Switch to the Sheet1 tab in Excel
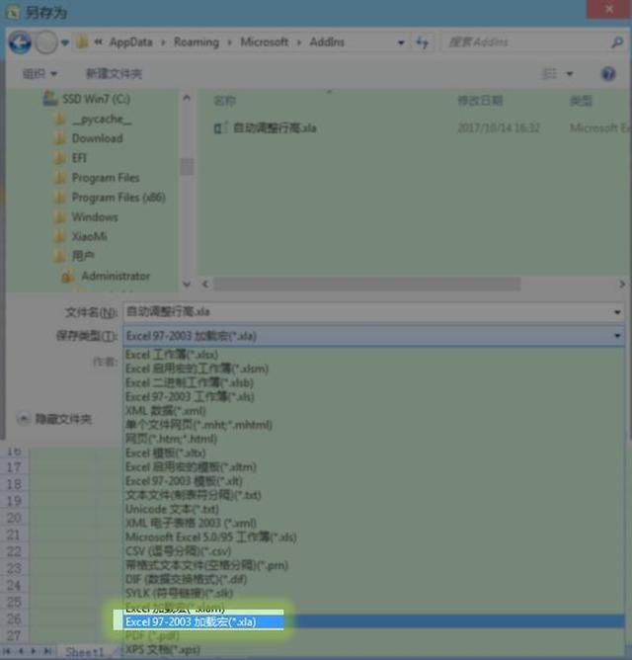 click(84, 652)
